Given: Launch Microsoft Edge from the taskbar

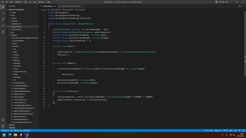Looking at the screenshot, I should coord(10,135).
